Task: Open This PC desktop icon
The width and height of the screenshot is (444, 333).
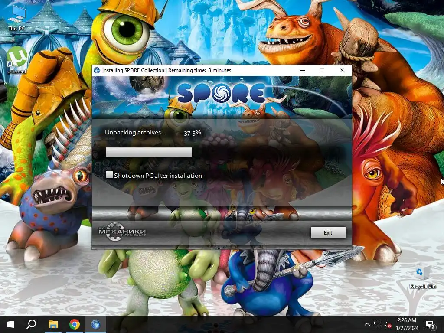Action: pos(17,17)
